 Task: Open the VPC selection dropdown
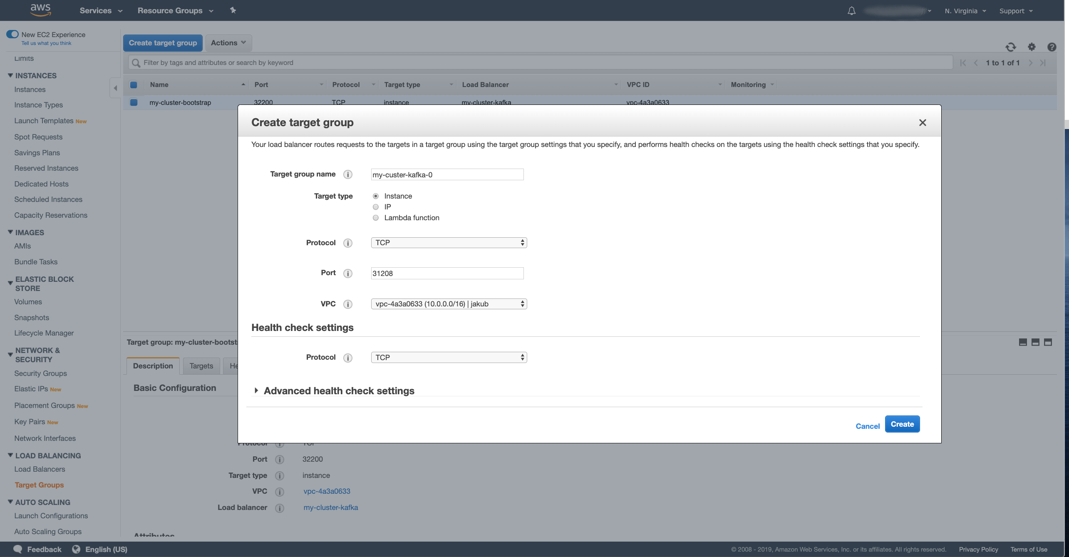449,304
